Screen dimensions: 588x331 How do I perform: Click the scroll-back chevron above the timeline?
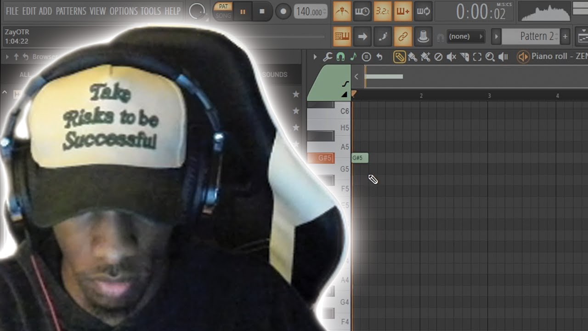pos(356,77)
